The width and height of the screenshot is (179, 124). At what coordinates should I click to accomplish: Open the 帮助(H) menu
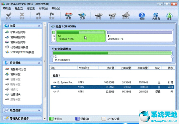(x=56, y=9)
